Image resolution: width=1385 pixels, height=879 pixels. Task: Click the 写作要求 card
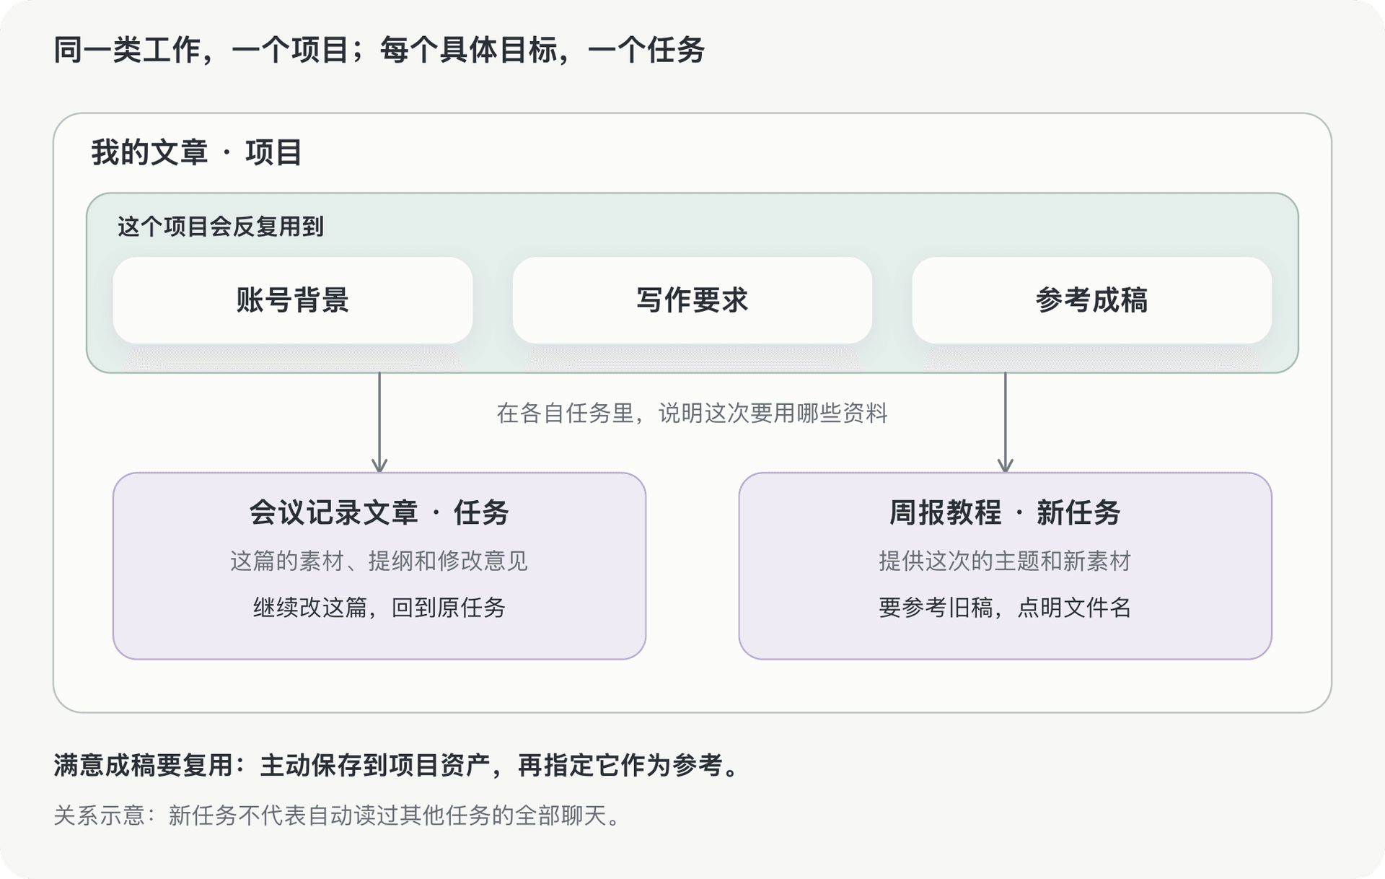point(692,300)
